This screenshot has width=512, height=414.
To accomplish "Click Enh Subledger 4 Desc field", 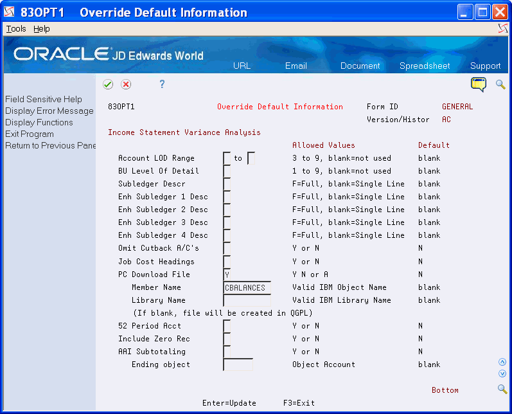I will [x=227, y=235].
